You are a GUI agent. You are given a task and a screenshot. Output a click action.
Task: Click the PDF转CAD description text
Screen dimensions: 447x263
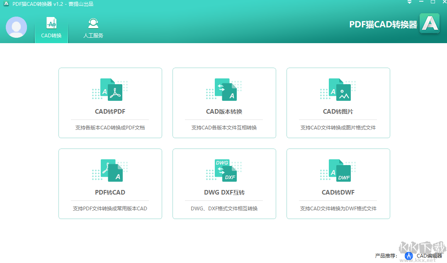[110, 208]
